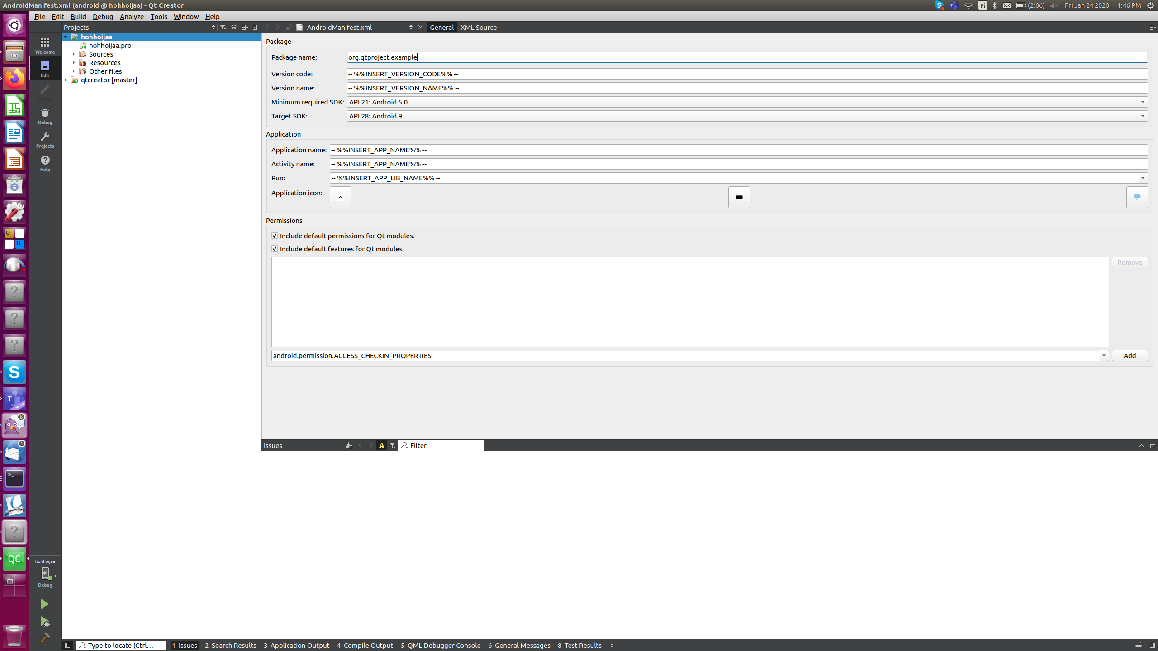The image size is (1158, 651).
Task: Open hohhoijaa kit selector
Action: click(x=45, y=573)
